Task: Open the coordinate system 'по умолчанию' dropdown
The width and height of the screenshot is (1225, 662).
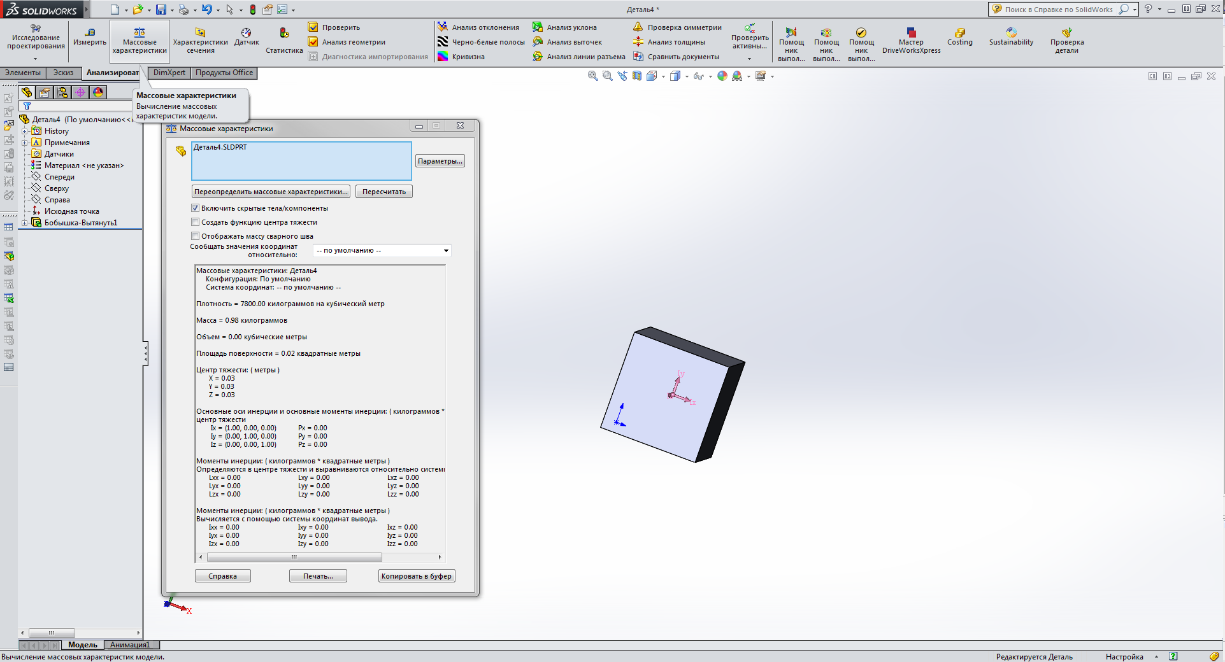Action: pyautogui.click(x=382, y=250)
